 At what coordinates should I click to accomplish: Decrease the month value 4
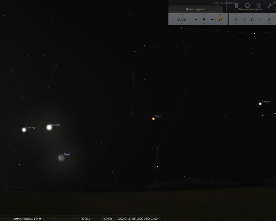204,24
